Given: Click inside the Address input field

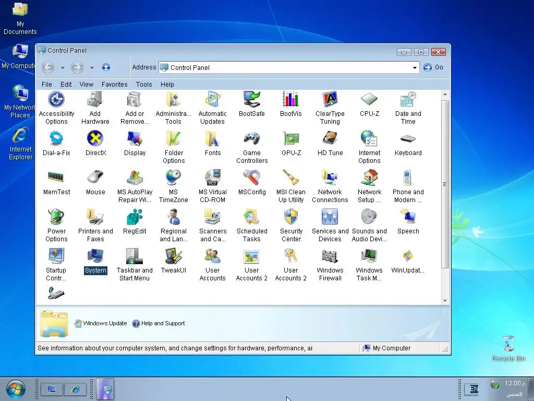Looking at the screenshot, I should click(x=289, y=67).
